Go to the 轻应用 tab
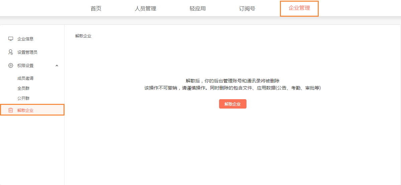The width and height of the screenshot is (401, 185). coord(198,9)
